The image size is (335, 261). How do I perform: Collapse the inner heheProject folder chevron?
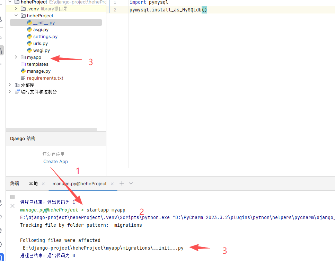pyautogui.click(x=16, y=15)
